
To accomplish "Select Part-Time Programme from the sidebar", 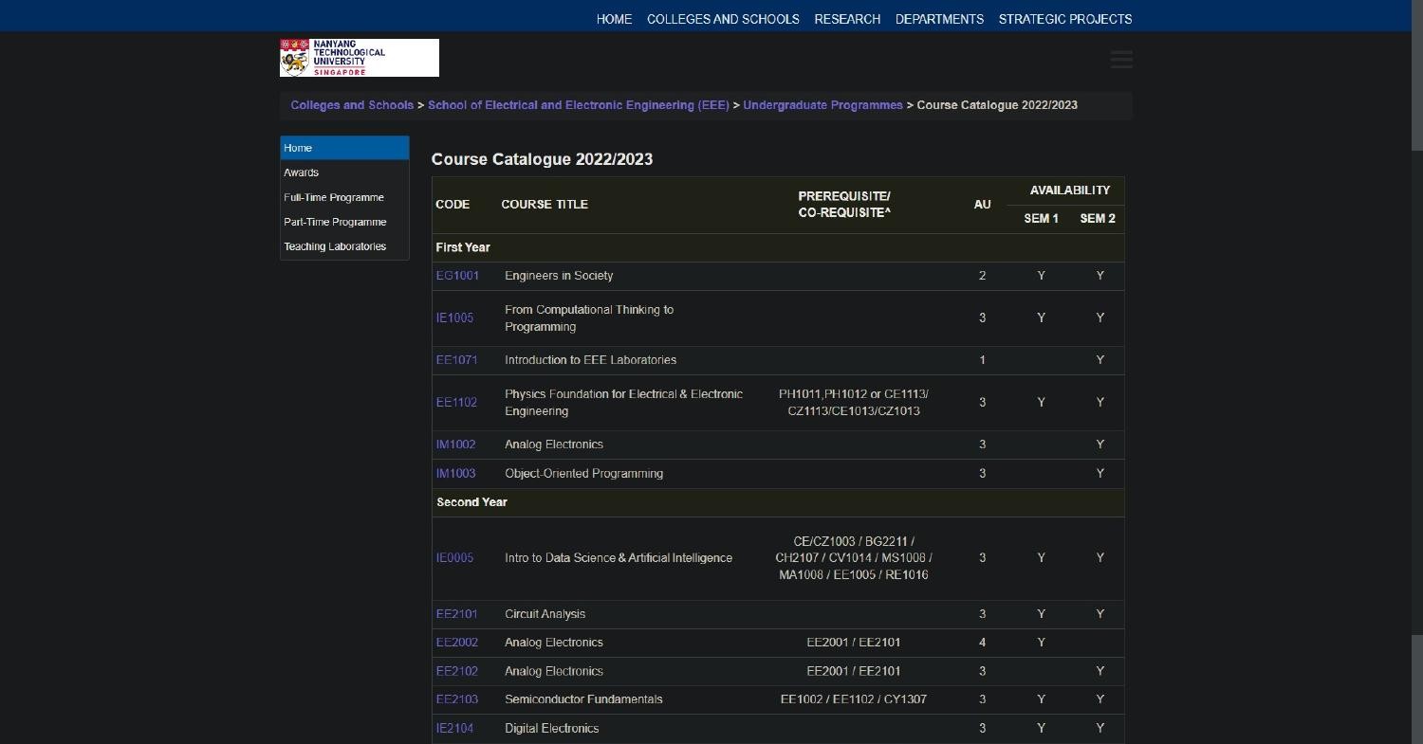I will (x=335, y=222).
